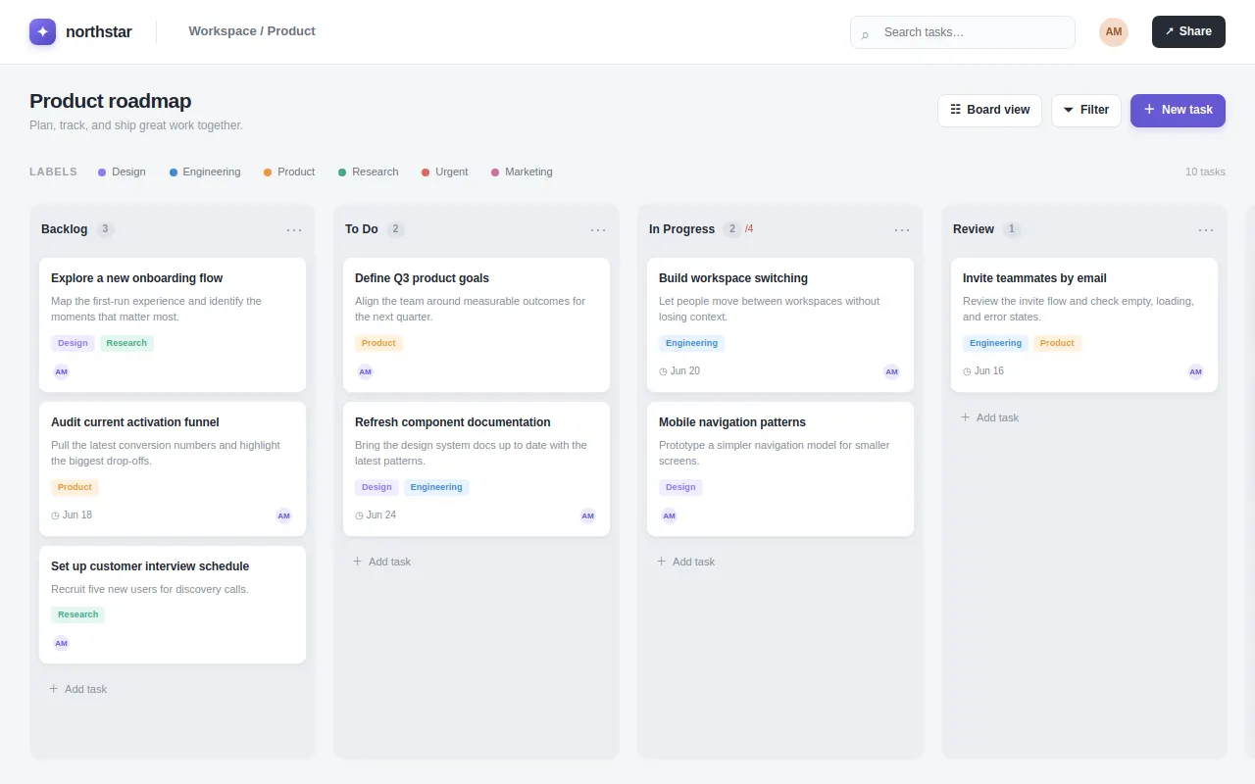
Task: Click the Jun 20 due date
Action: tap(679, 371)
